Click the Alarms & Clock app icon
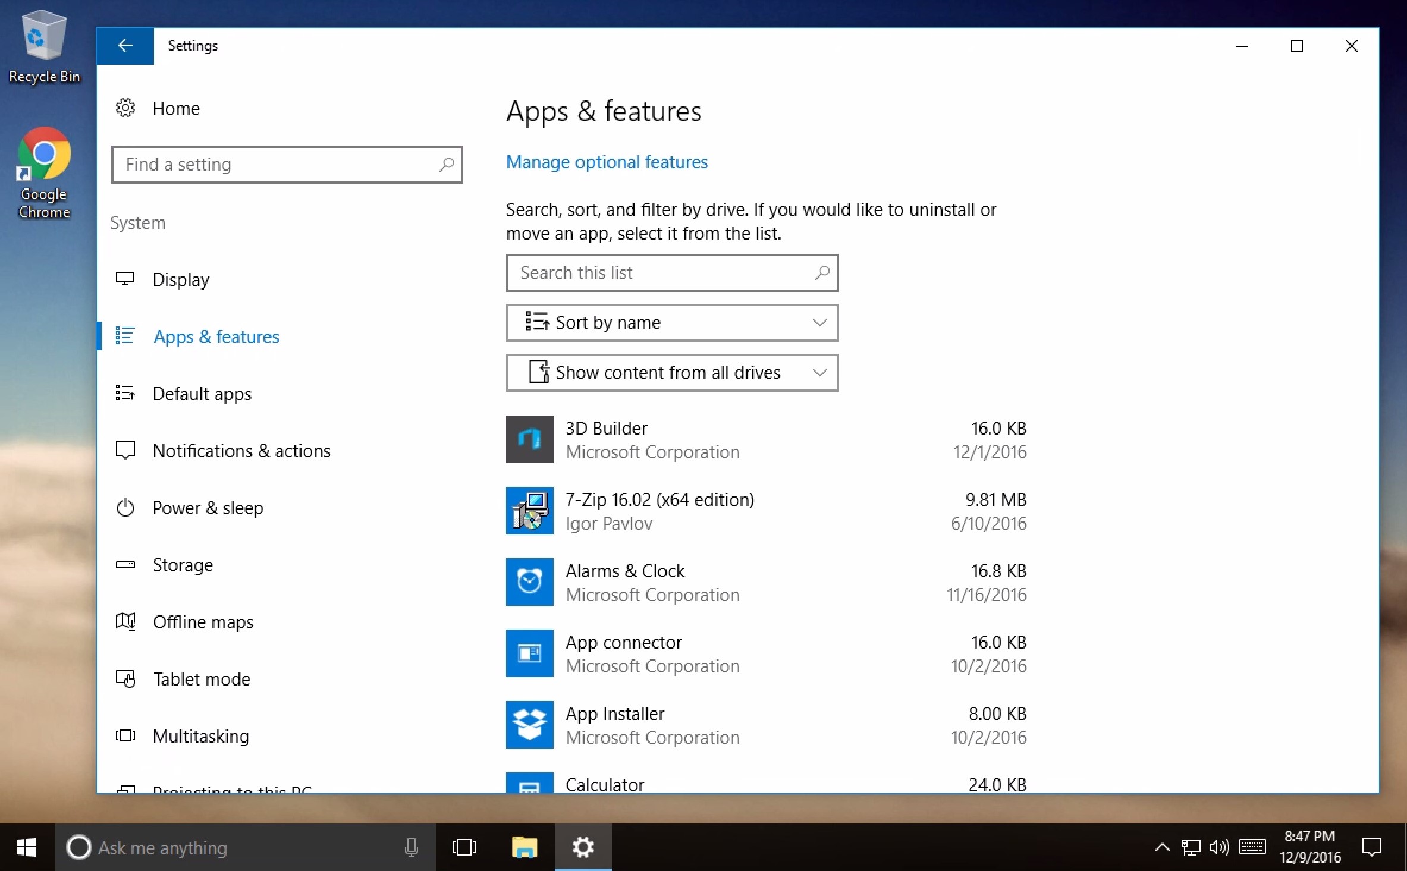This screenshot has height=871, width=1407. pos(529,582)
